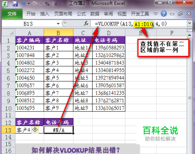Switch to the 公式 ribbon tab
Image resolution: width=195 pixels, height=154 pixels.
click(x=81, y=14)
